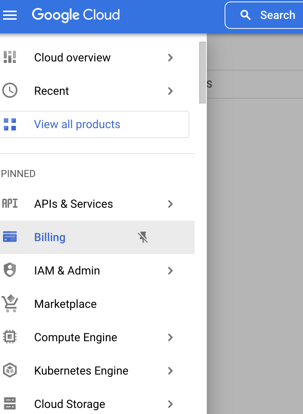The height and width of the screenshot is (414, 303).
Task: Click the Billing credit card icon
Action: click(10, 237)
